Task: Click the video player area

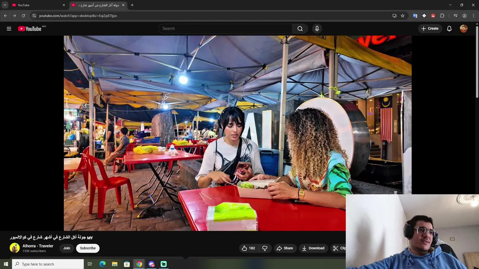Action: click(x=238, y=133)
